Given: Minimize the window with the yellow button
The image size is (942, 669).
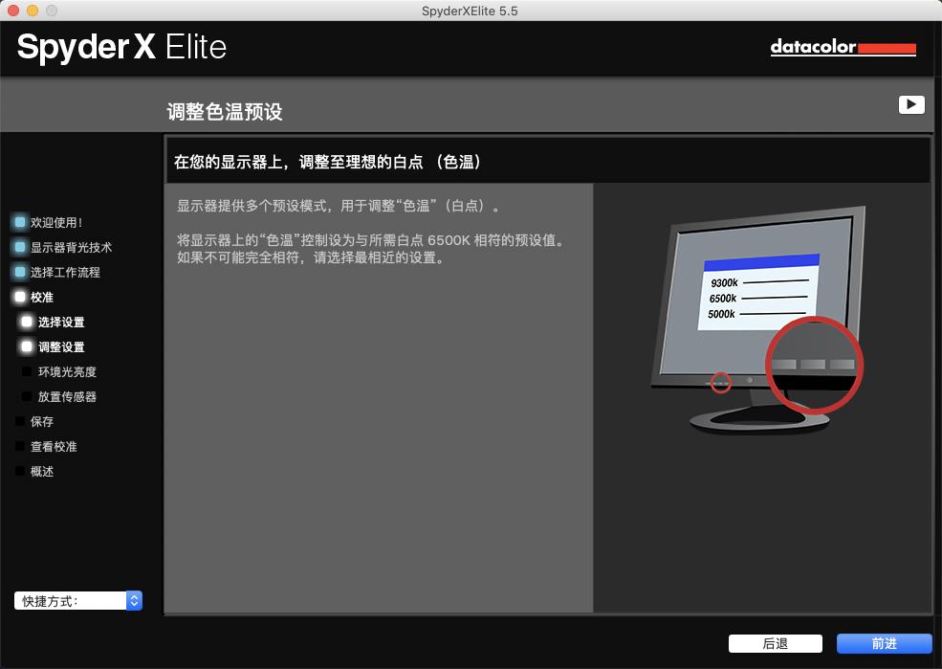Looking at the screenshot, I should 33,11.
